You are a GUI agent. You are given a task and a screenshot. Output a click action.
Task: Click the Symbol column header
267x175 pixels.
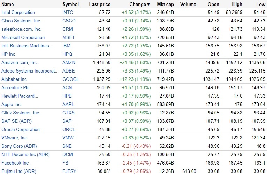[x=71, y=5]
